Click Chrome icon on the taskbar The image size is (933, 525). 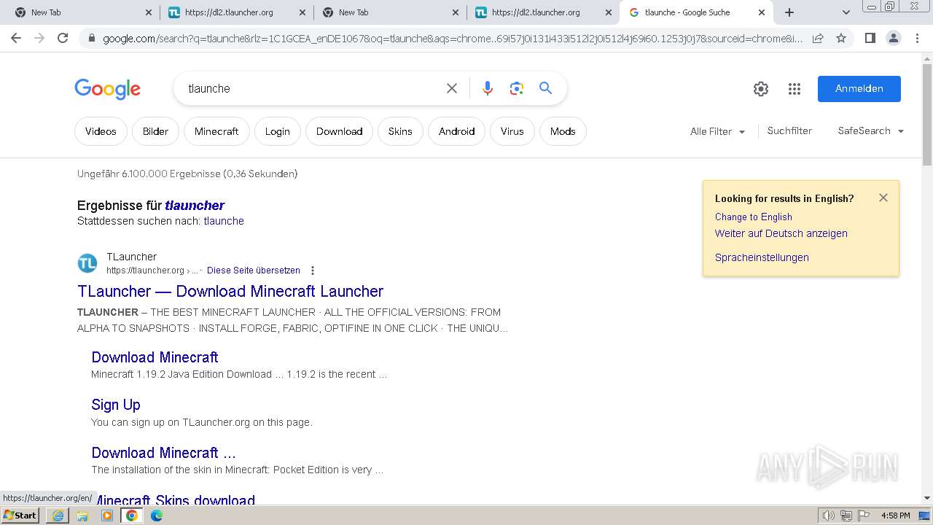tap(132, 516)
